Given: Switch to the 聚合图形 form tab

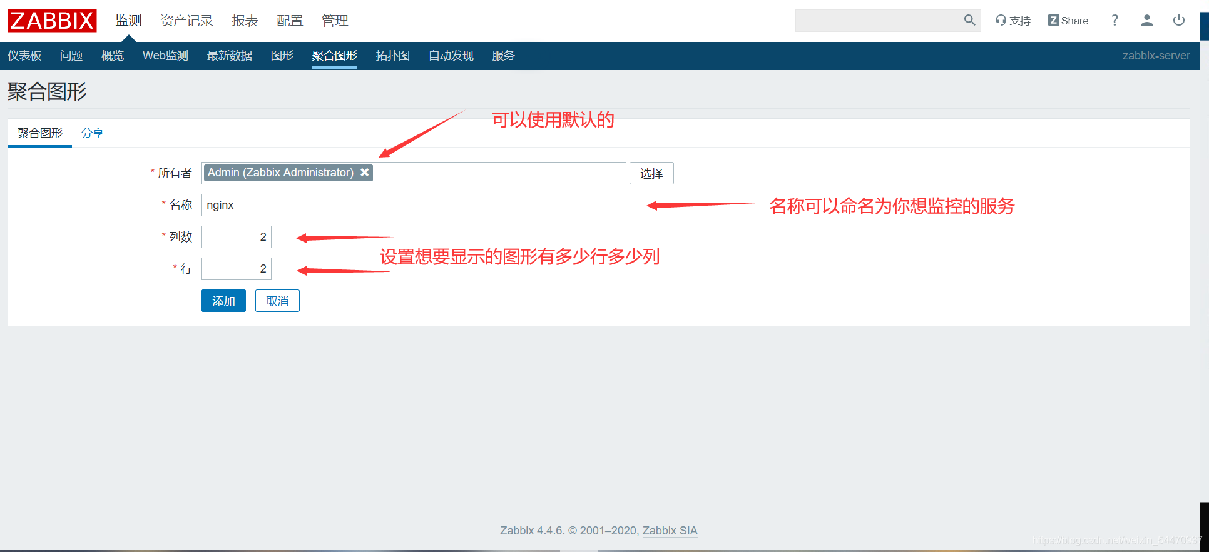Looking at the screenshot, I should [40, 133].
